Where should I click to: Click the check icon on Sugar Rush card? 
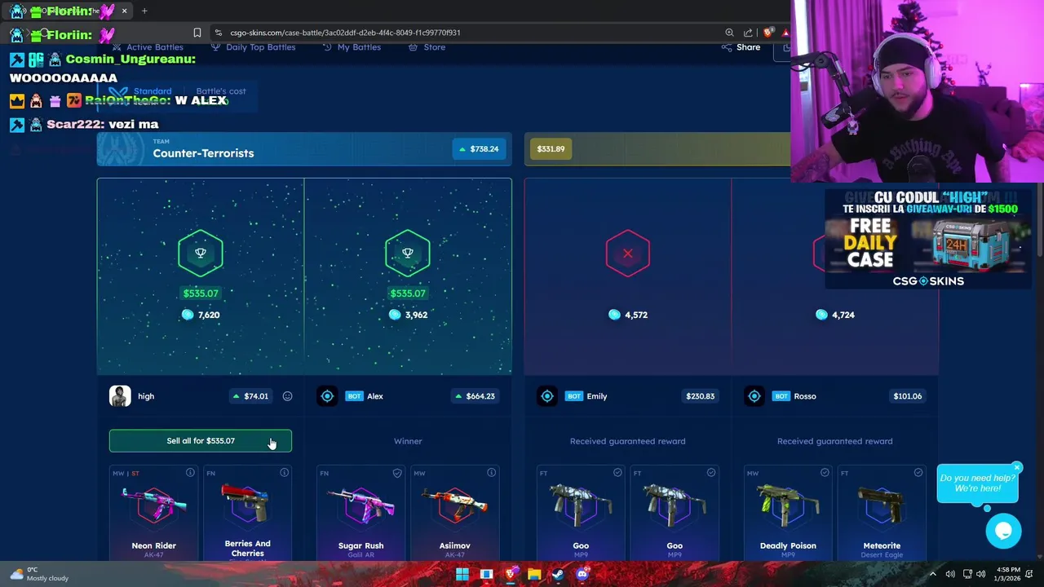click(397, 473)
